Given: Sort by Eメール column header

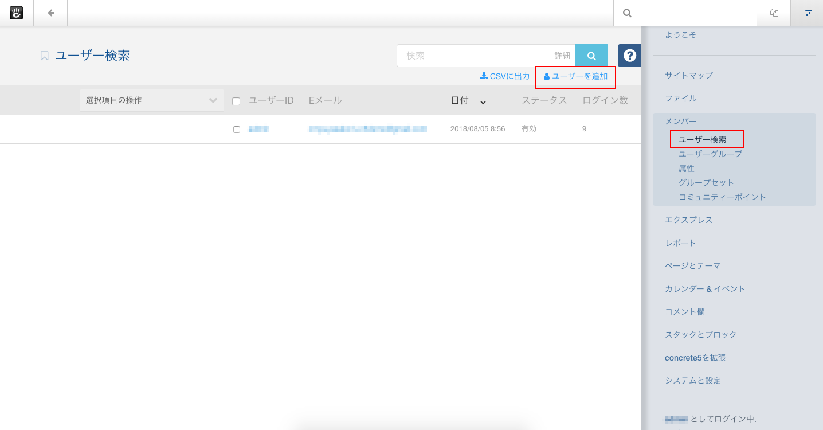Looking at the screenshot, I should [325, 100].
